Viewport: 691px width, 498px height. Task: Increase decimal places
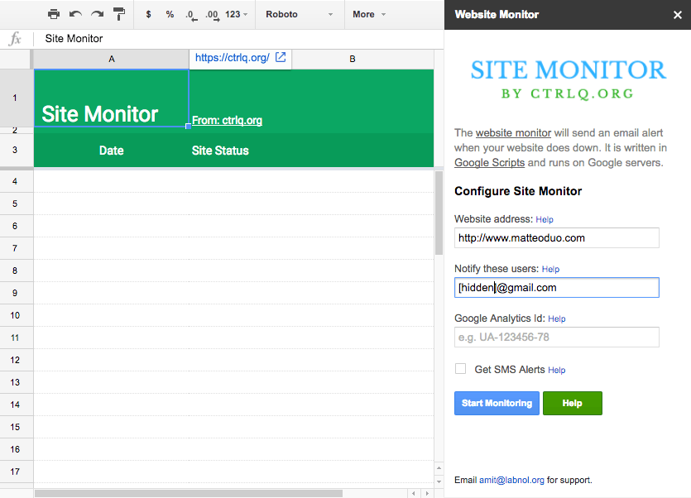coord(213,15)
